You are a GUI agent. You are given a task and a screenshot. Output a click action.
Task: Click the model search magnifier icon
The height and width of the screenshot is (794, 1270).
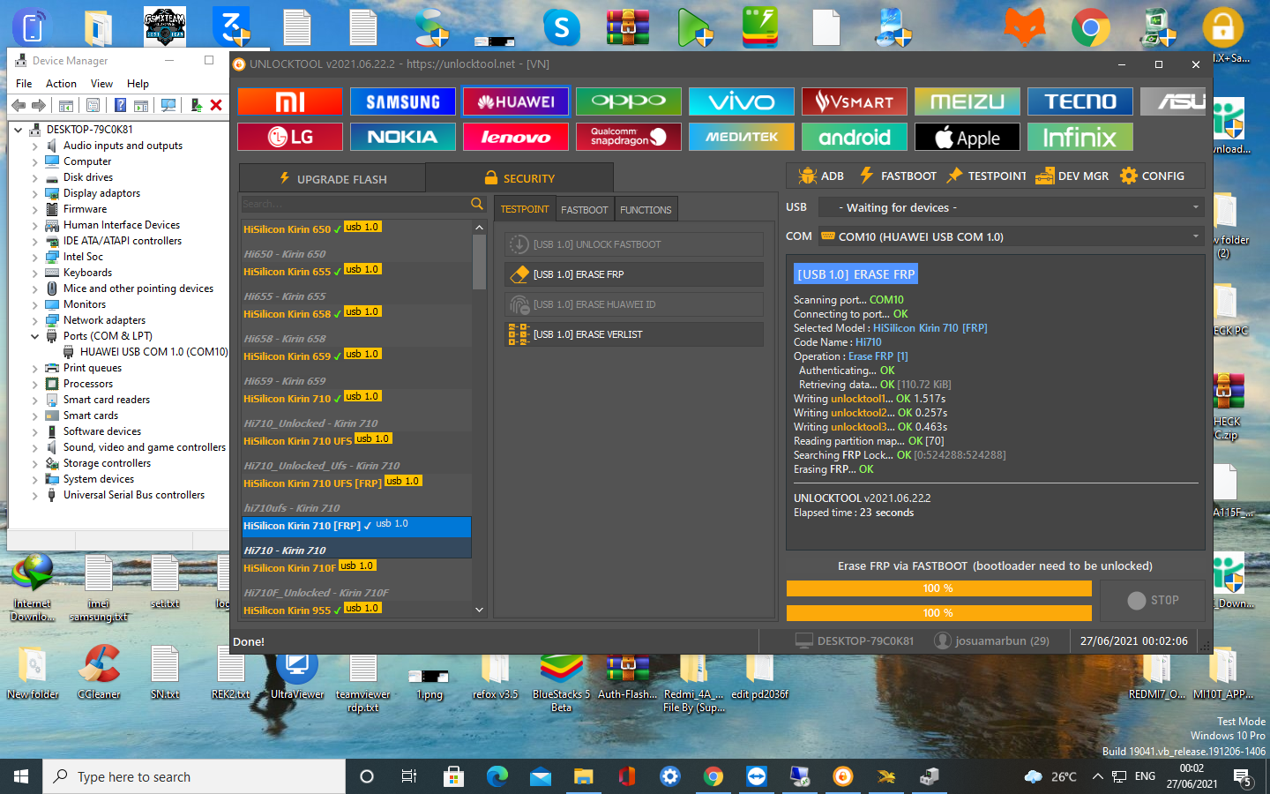click(x=477, y=204)
